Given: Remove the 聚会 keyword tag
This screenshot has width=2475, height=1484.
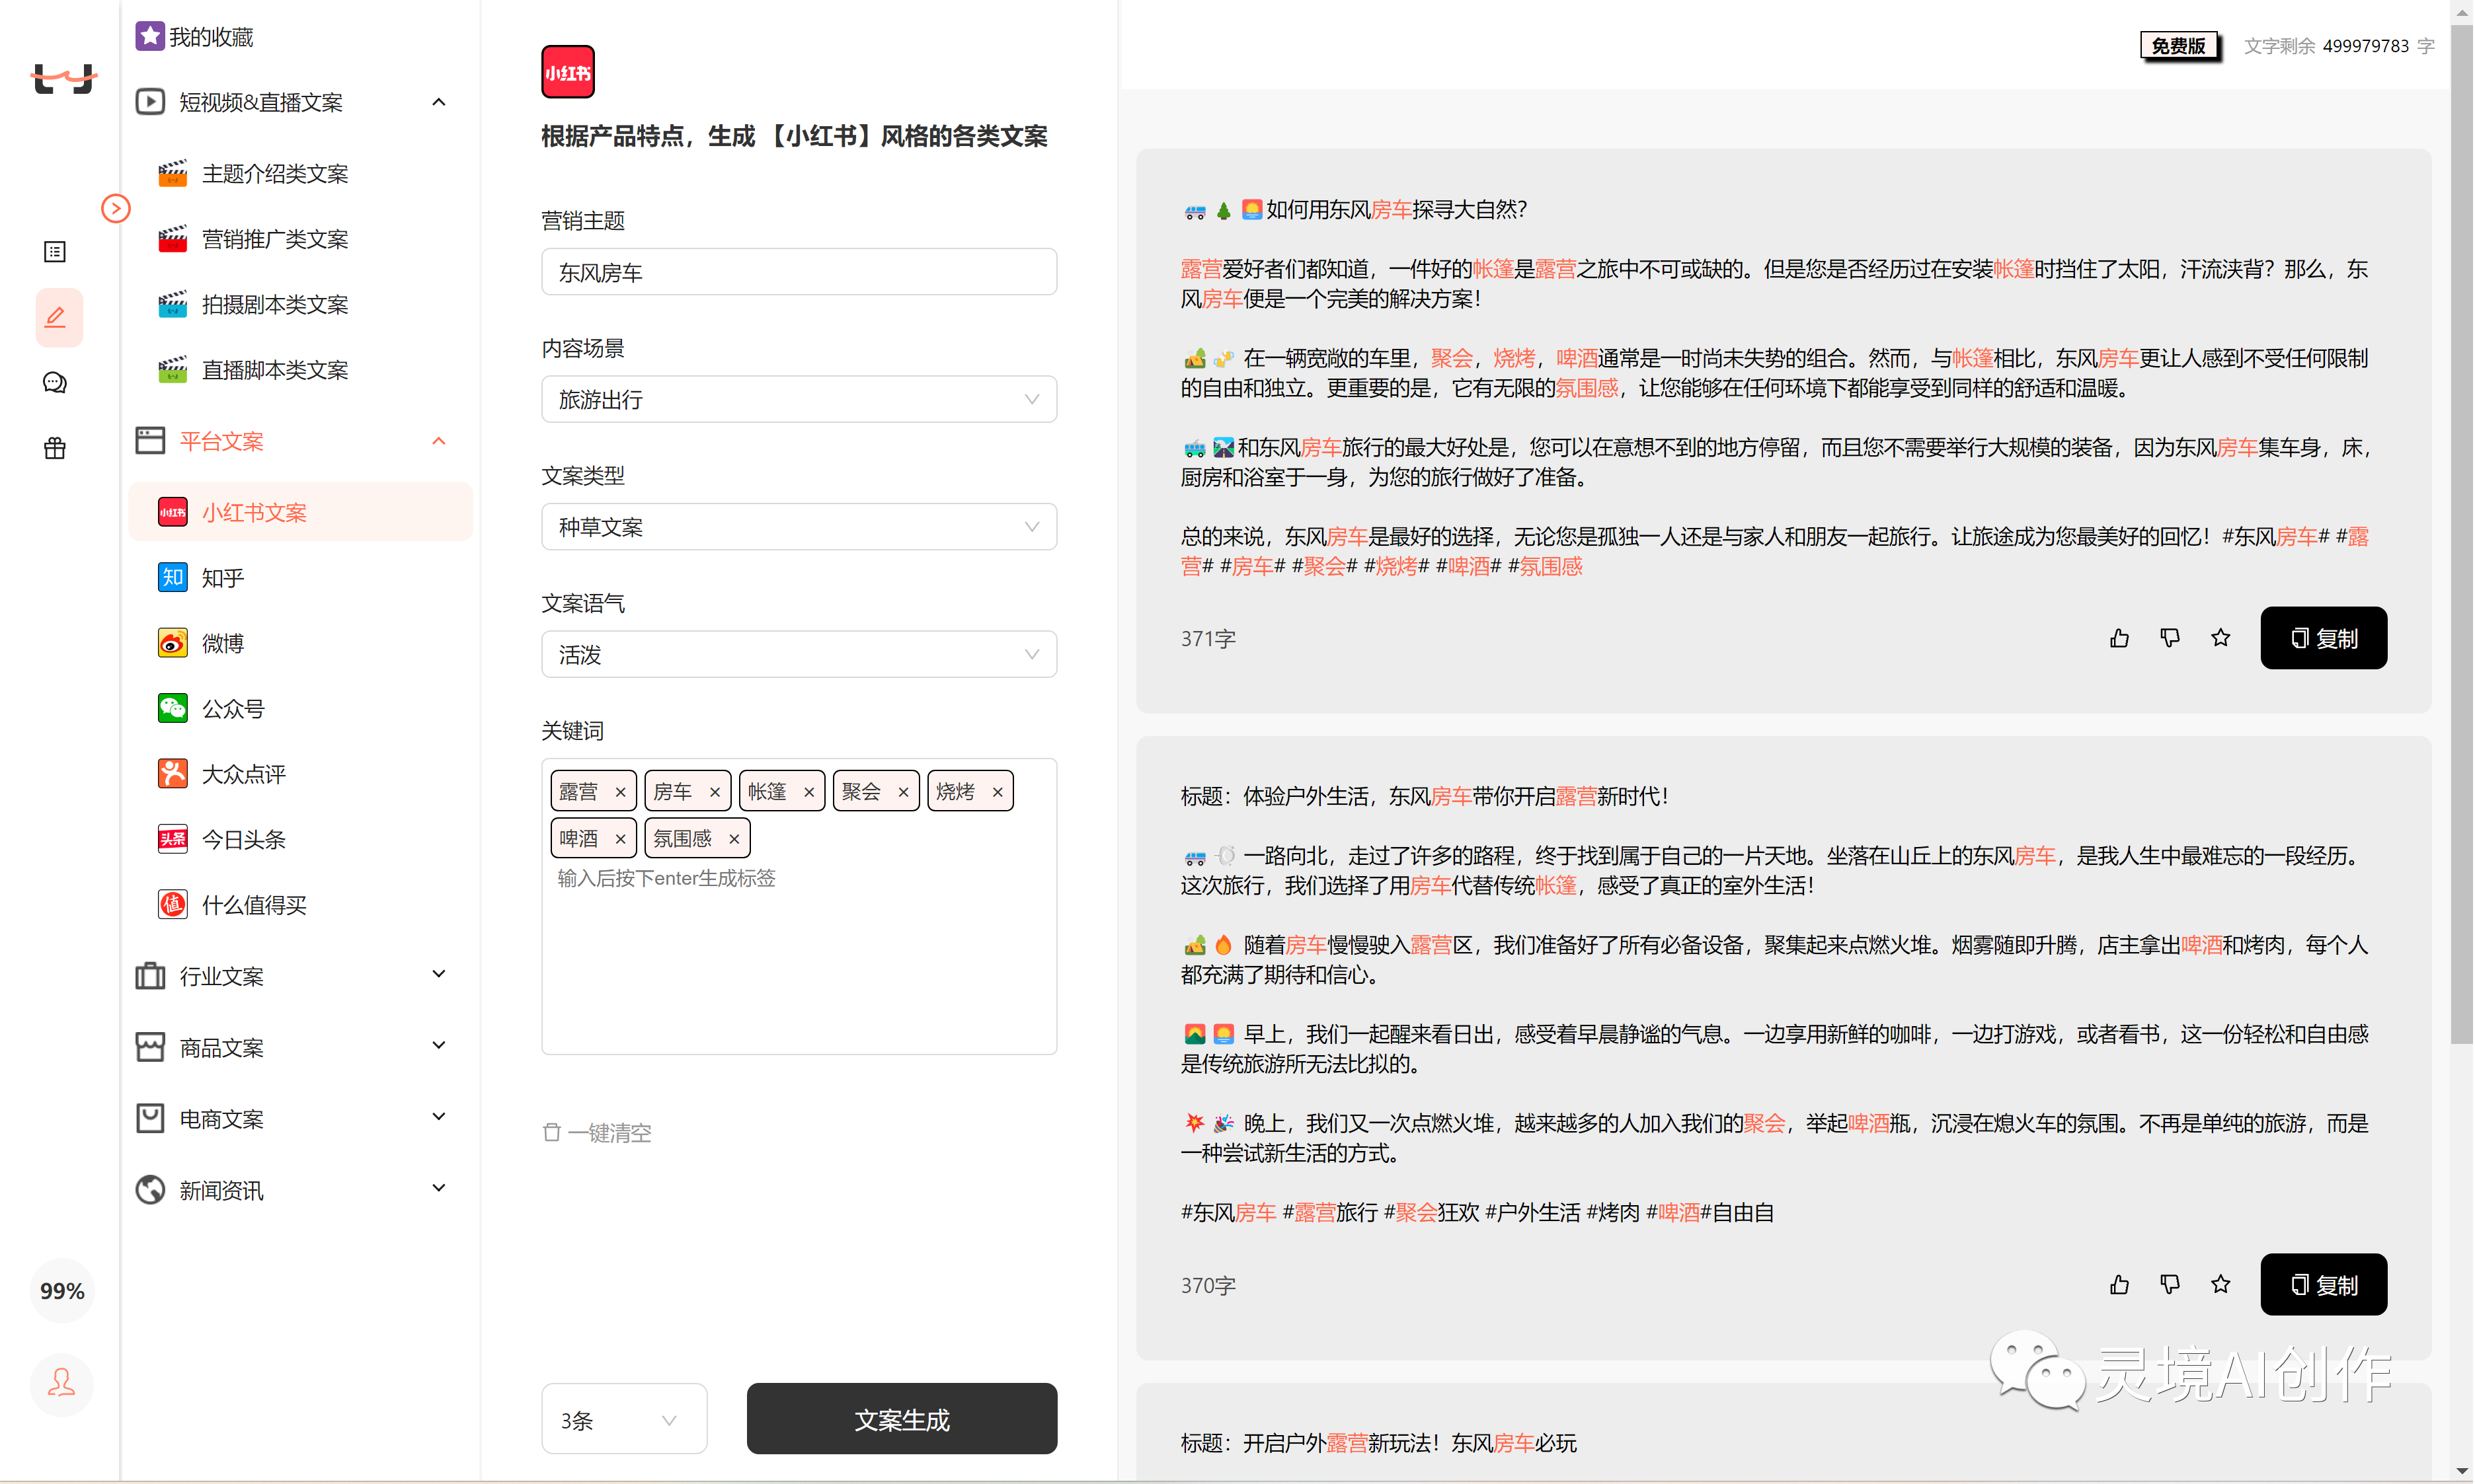Looking at the screenshot, I should pos(904,792).
